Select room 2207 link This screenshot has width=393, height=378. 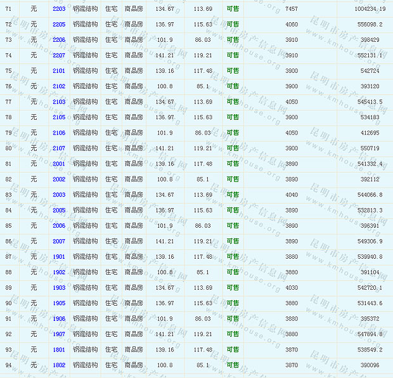click(59, 55)
